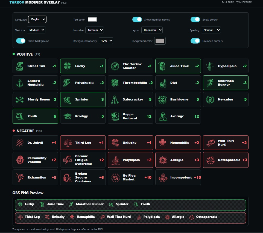This screenshot has width=263, height=233.
Task: Click the Youth cap icon
Action: pos(20,116)
